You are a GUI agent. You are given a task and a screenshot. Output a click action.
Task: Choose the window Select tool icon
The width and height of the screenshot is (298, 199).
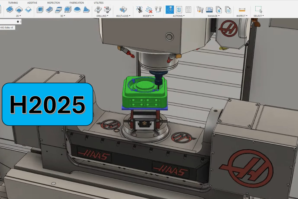click(258, 9)
